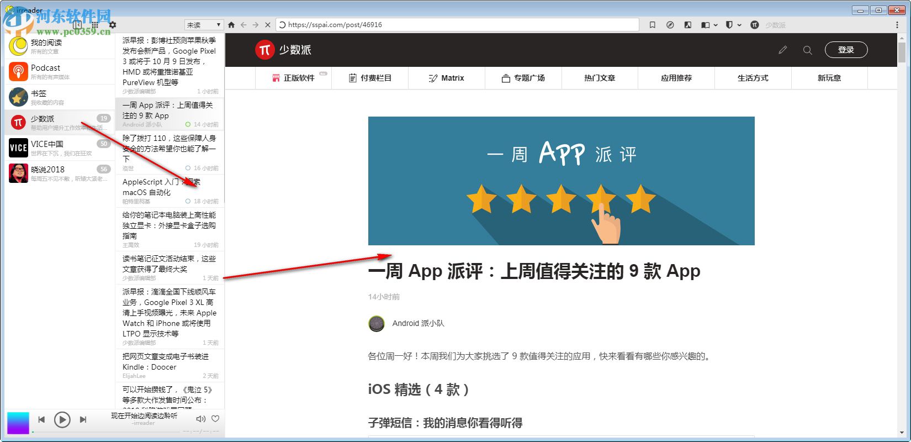Open article 除了拨打 110
The height and width of the screenshot is (442, 911).
[170, 152]
